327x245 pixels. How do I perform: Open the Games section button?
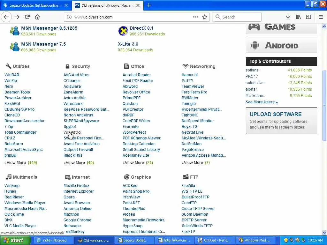(281, 28)
